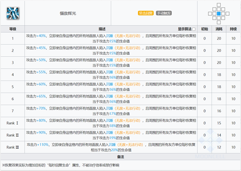This screenshot has width=241, height=171.
Task: Click the +80% attack value
Action: [x=41, y=121]
